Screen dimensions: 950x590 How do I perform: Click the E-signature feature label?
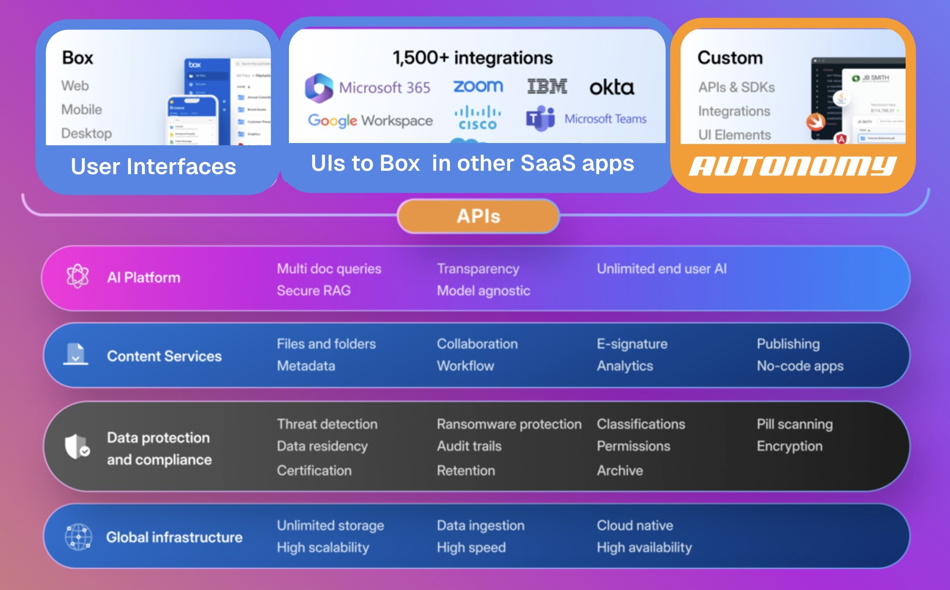pyautogui.click(x=632, y=344)
